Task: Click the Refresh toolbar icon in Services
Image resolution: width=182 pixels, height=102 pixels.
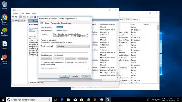Action: [x=28, y=17]
